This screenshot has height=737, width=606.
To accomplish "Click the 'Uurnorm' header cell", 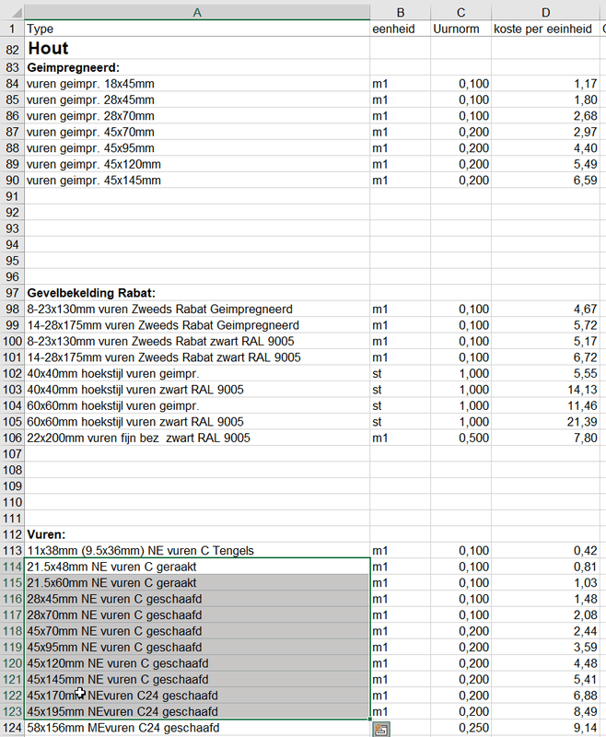I will tap(460, 29).
